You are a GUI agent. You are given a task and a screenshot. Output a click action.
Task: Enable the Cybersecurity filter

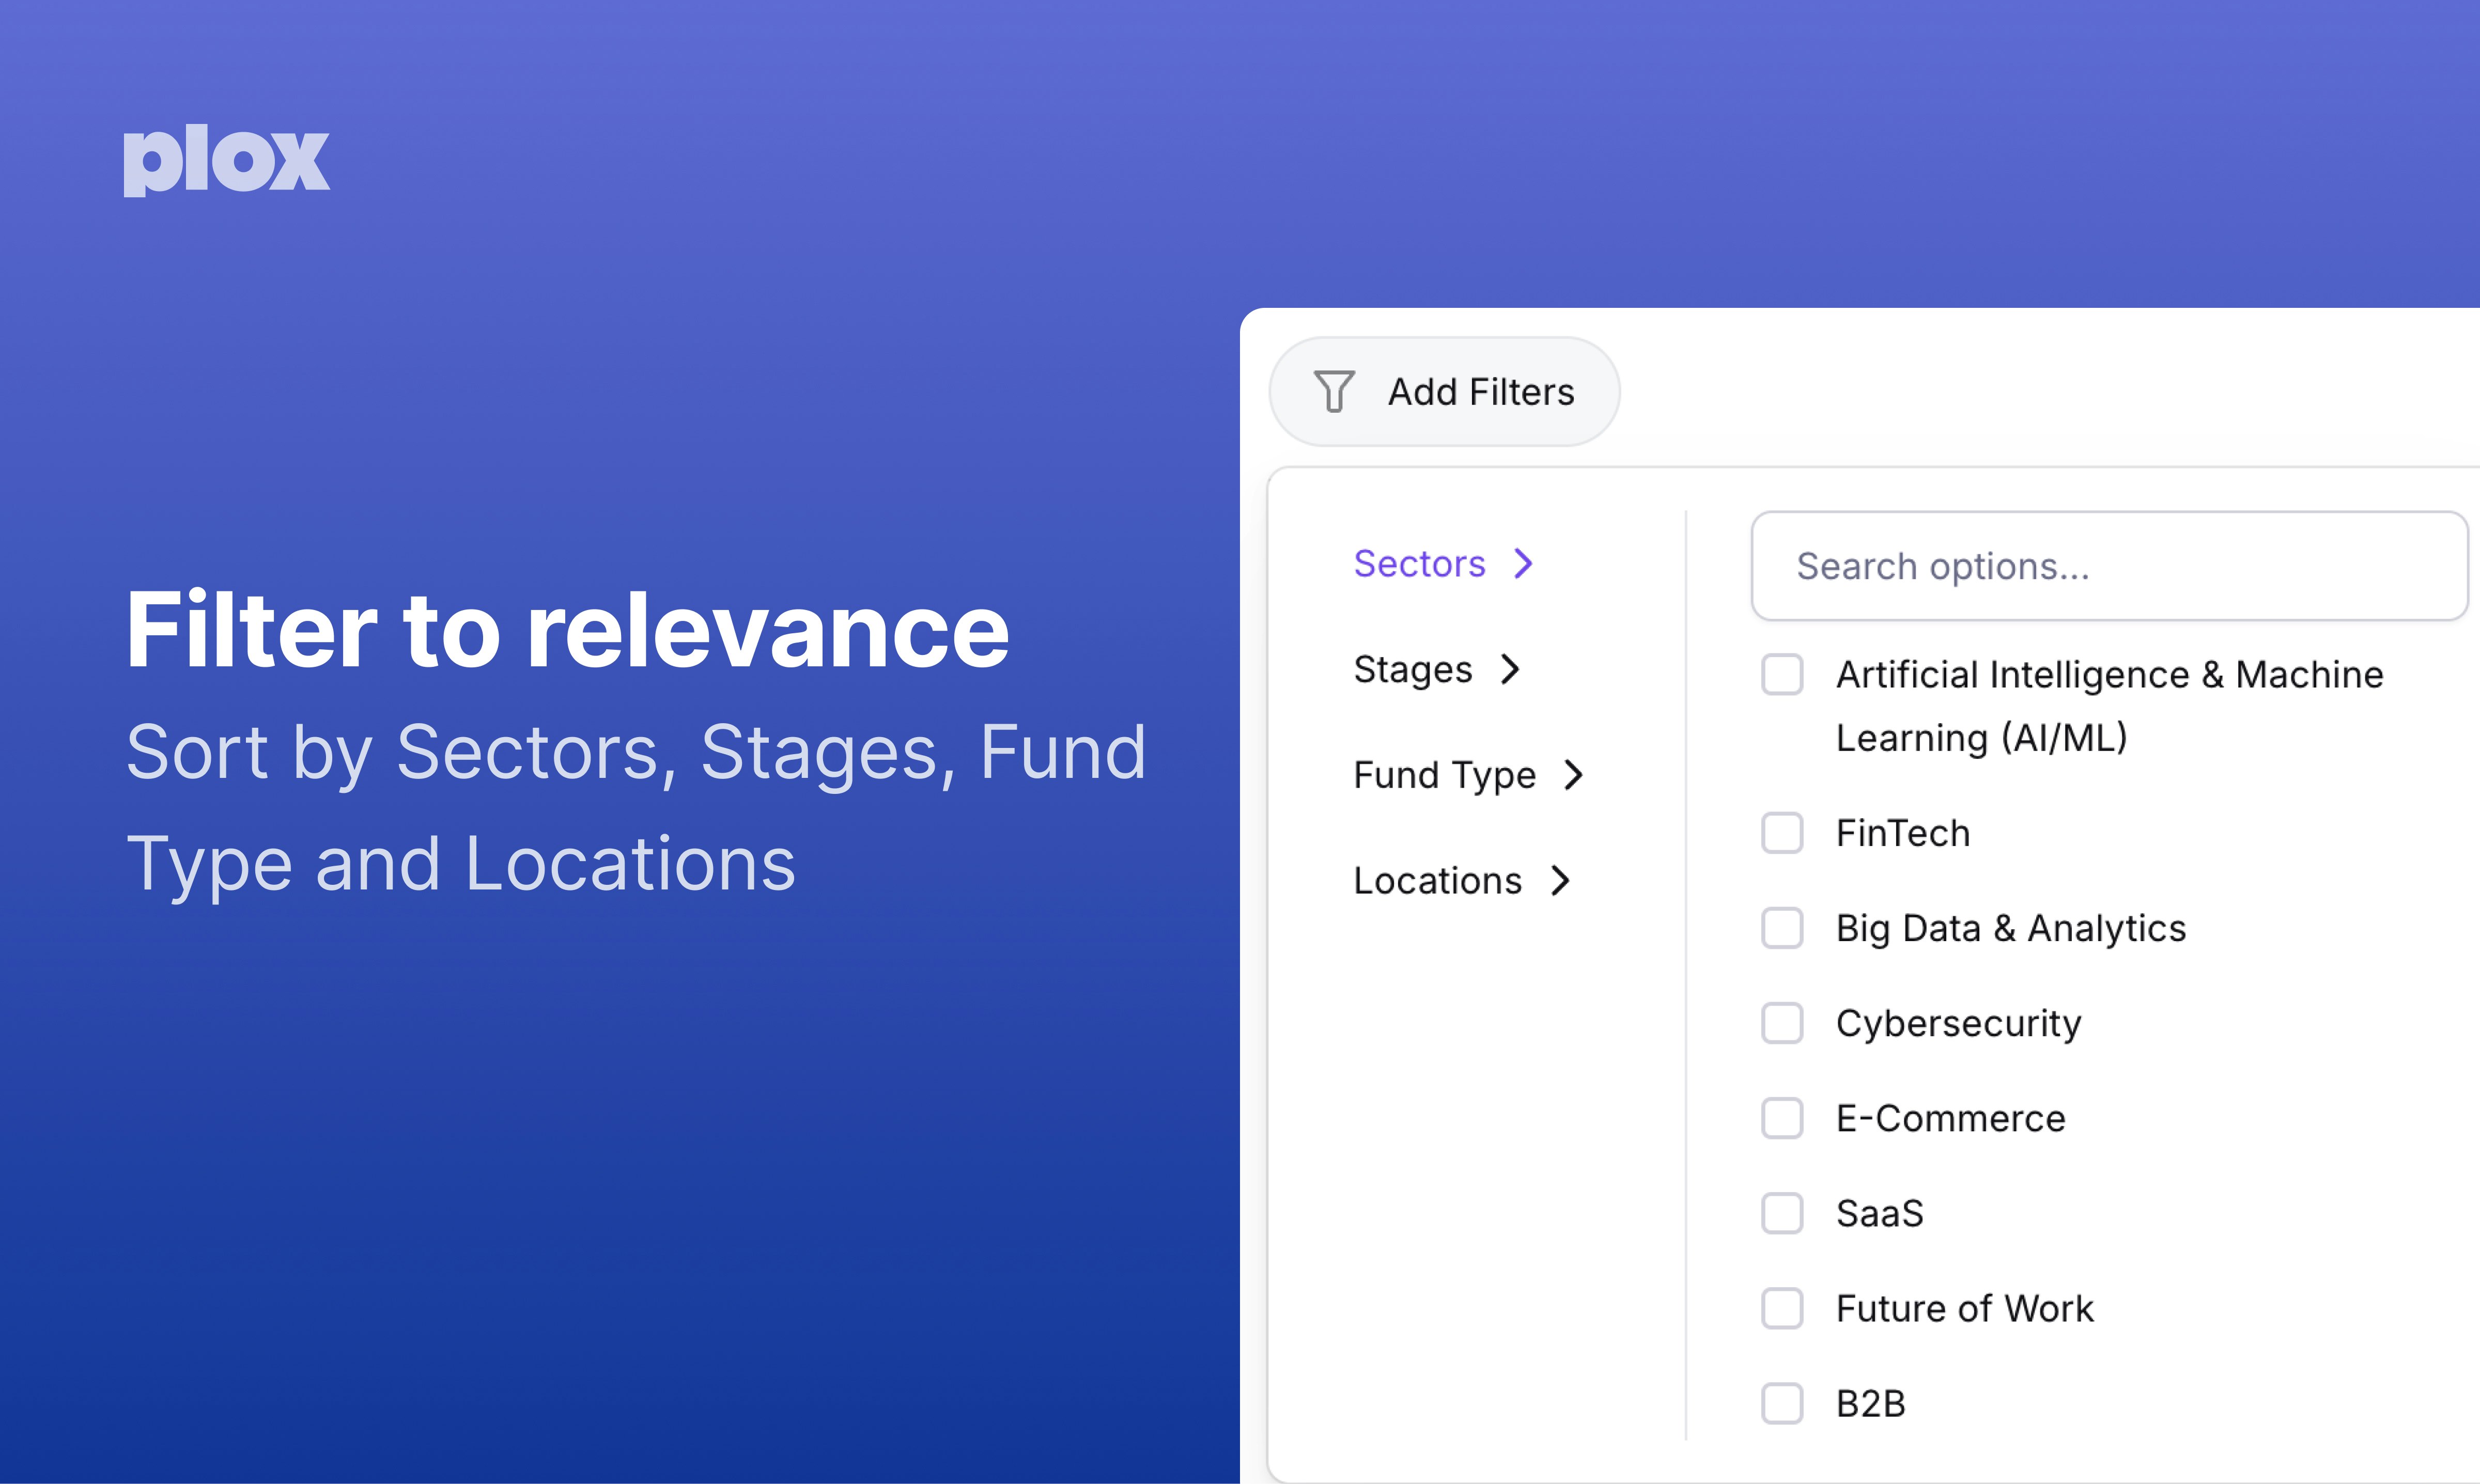1782,1023
